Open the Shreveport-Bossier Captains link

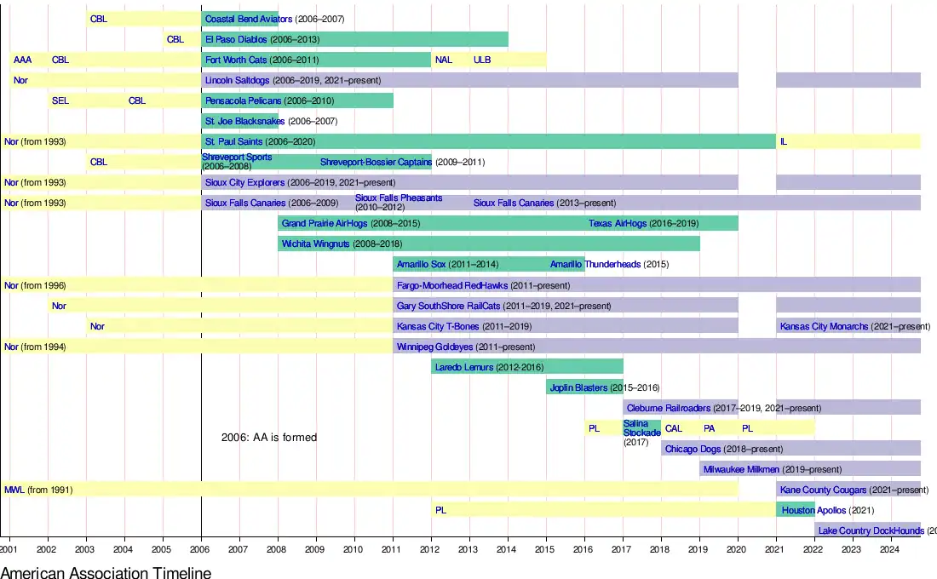click(x=376, y=162)
